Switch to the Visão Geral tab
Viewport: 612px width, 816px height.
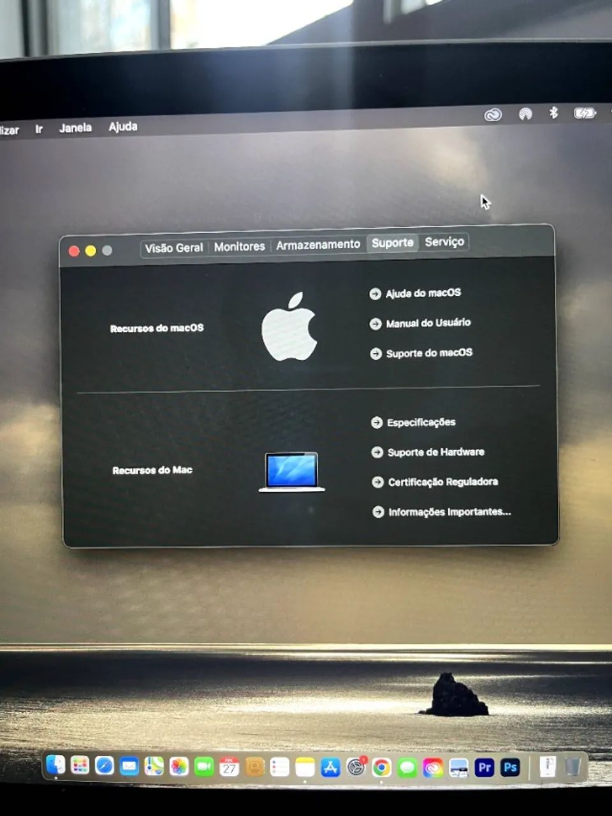coord(173,248)
